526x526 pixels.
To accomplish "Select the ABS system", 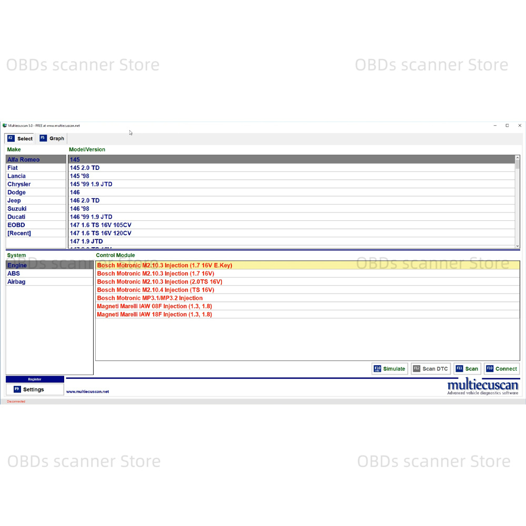I will point(49,274).
